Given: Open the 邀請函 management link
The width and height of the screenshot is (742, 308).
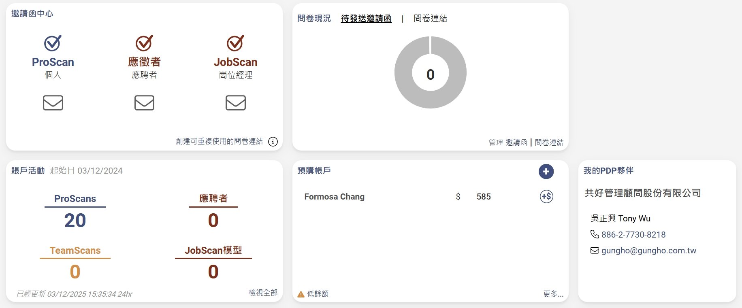Looking at the screenshot, I should pos(516,142).
